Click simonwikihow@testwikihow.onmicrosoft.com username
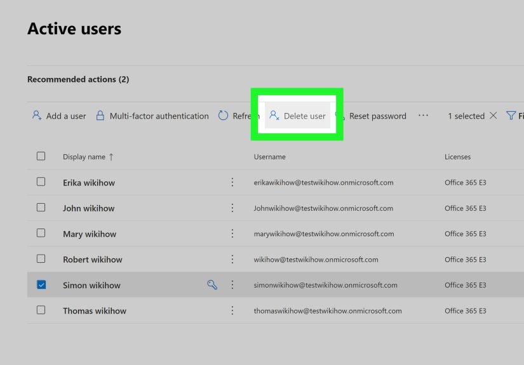The height and width of the screenshot is (365, 524). [325, 285]
